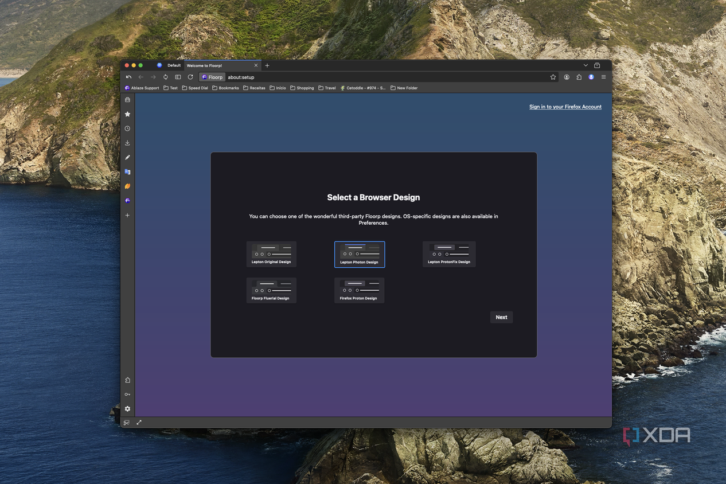
Task: Choose the Firefox Proton Design option
Action: tap(360, 290)
